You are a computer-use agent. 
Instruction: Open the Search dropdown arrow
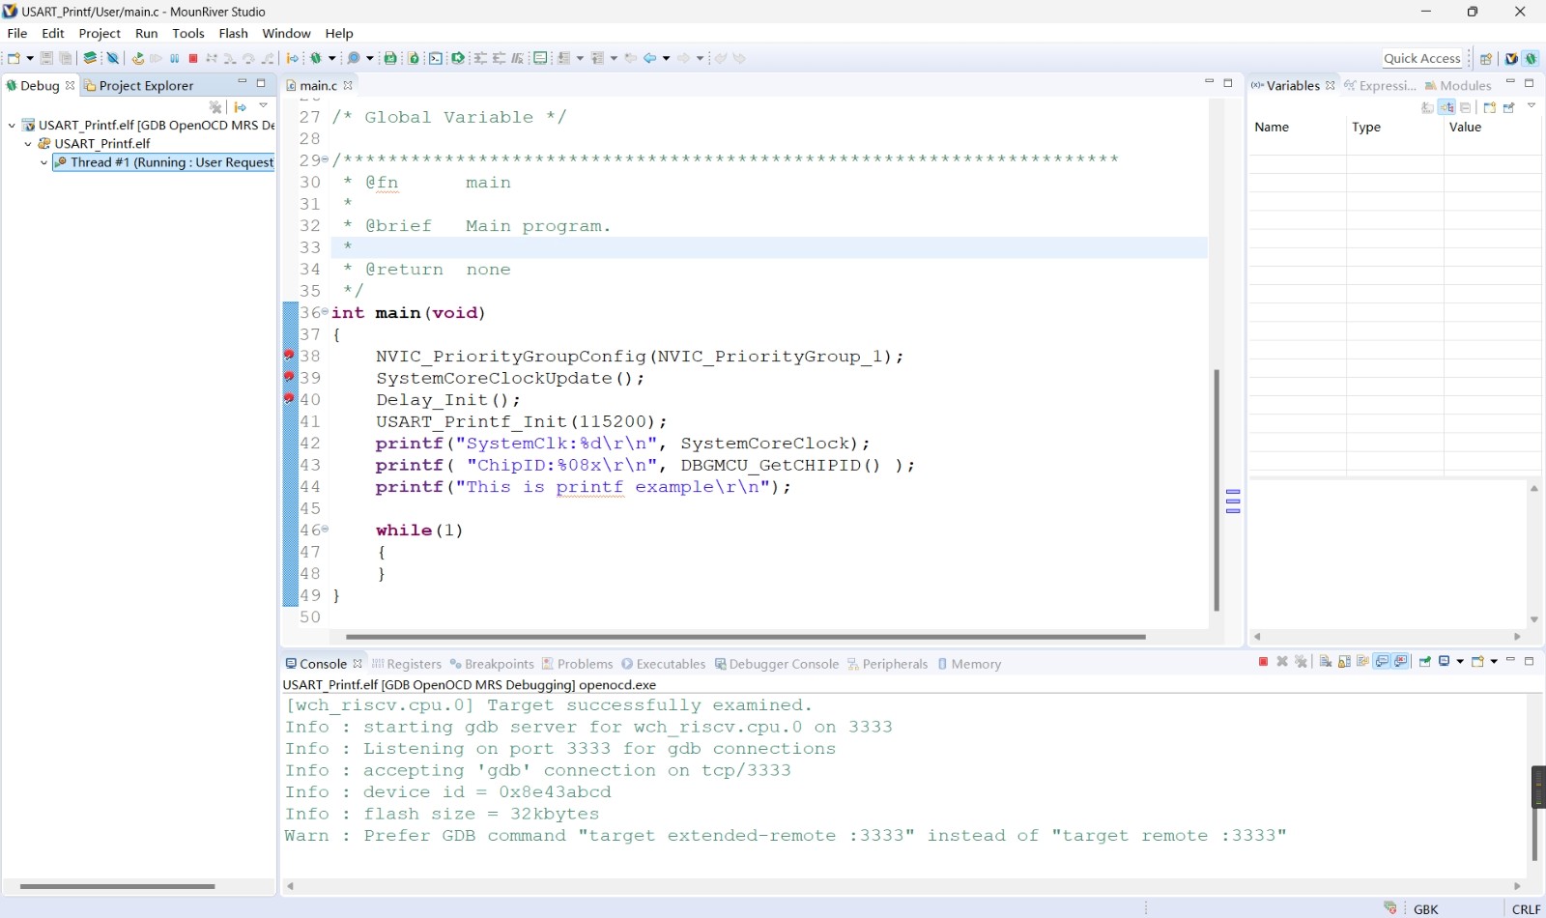370,58
